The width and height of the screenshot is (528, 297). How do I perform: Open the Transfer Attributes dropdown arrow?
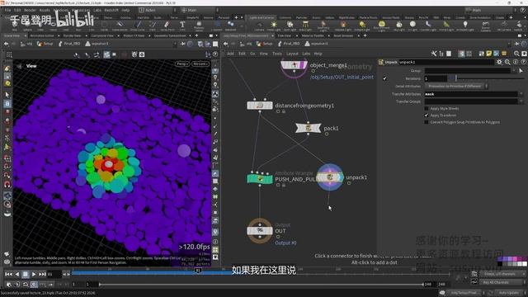pyautogui.click(x=521, y=94)
